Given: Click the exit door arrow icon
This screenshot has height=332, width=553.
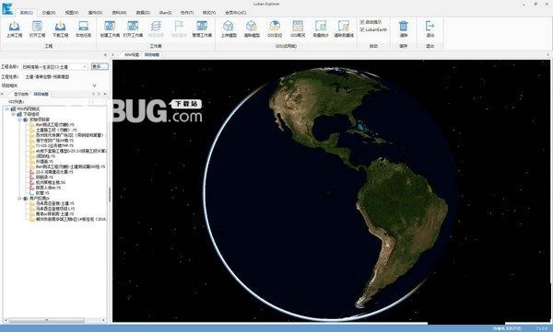Looking at the screenshot, I should click(x=429, y=27).
